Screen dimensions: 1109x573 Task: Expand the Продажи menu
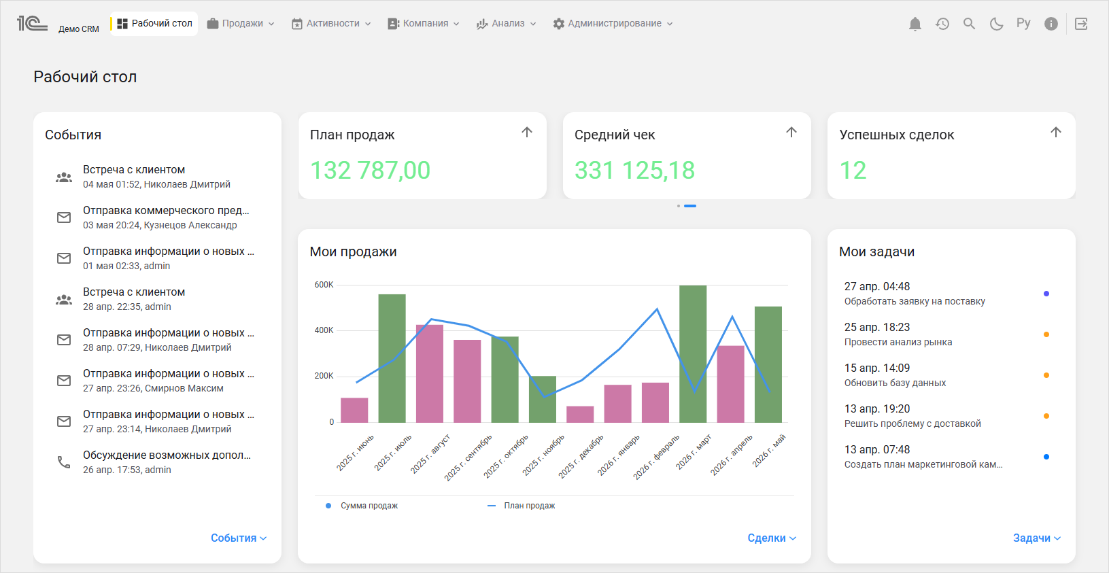click(x=241, y=24)
